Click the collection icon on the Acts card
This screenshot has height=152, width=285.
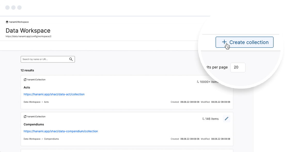click(25, 80)
